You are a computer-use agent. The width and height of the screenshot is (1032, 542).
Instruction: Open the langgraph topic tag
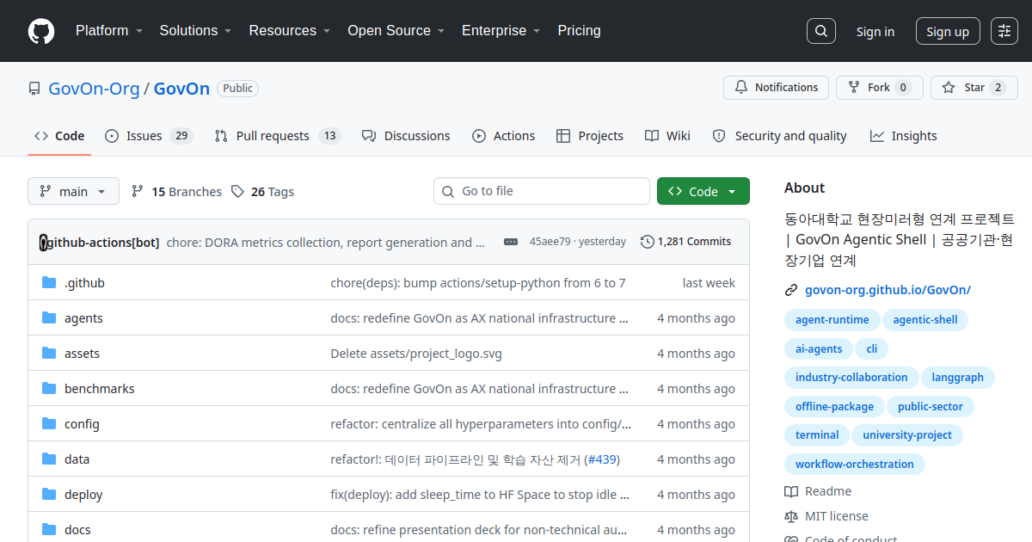pos(958,378)
